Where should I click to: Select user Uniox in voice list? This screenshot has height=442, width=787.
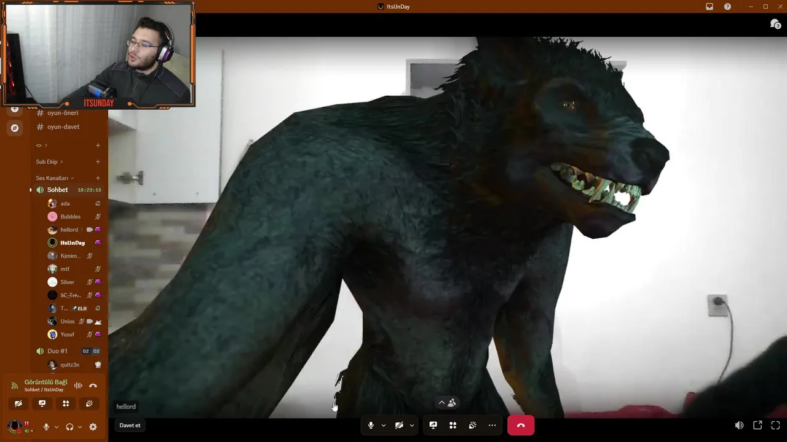pyautogui.click(x=67, y=321)
